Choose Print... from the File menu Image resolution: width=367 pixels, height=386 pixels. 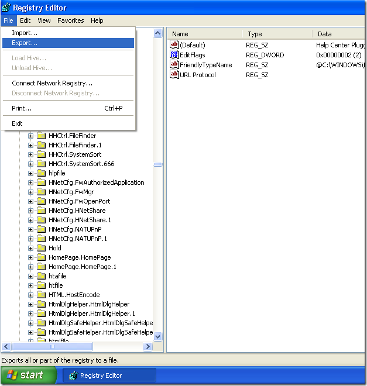click(x=68, y=108)
